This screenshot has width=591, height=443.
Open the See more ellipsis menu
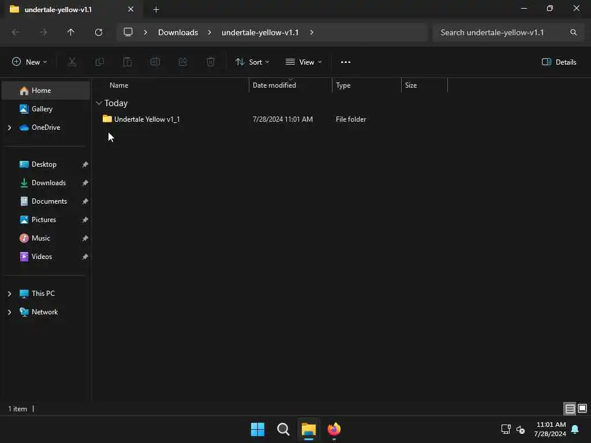(x=346, y=62)
